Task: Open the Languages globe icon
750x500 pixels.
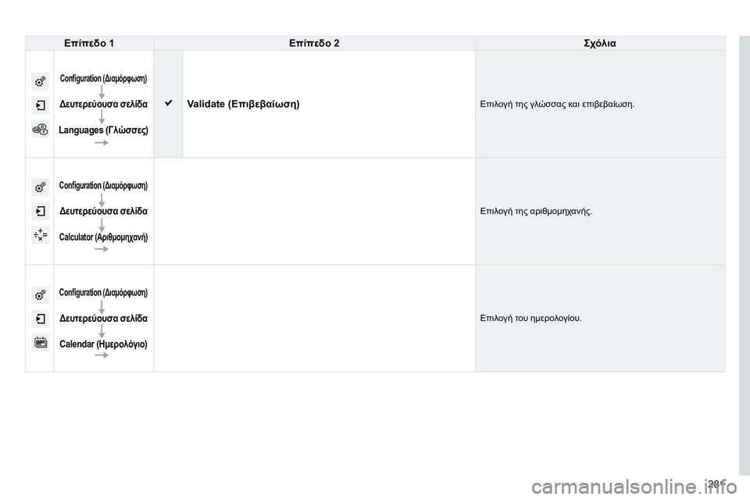Action: pyautogui.click(x=40, y=129)
